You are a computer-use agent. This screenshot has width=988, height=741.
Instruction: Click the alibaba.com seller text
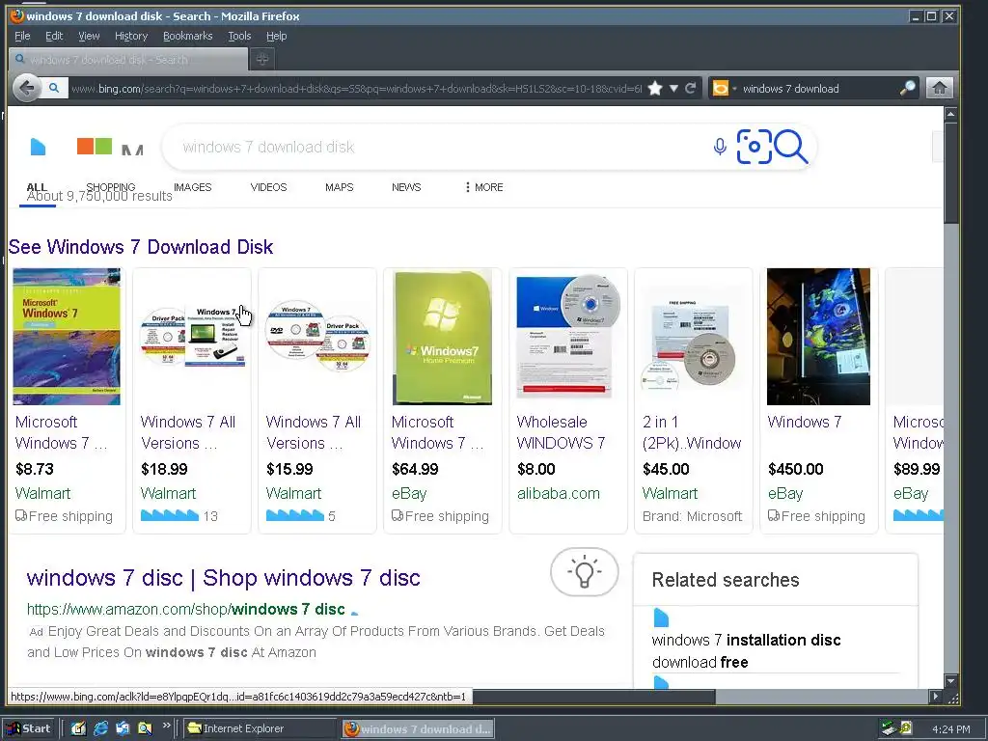(559, 493)
